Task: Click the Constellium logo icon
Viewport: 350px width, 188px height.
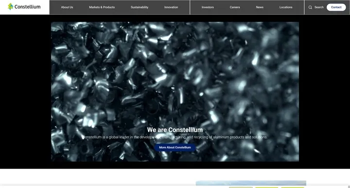Action: point(11,6)
